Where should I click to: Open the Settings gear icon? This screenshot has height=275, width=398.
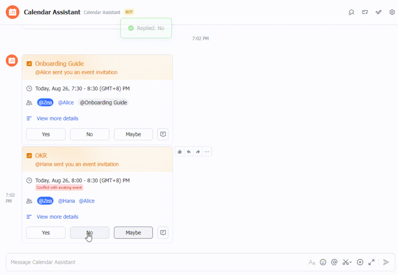(392, 12)
